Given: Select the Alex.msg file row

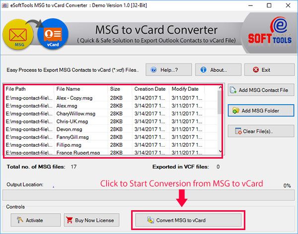Looking at the screenshot, I should pyautogui.click(x=111, y=106).
